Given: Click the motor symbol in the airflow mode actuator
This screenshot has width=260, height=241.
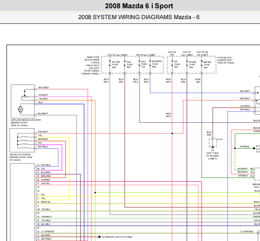Looking at the screenshot, I should pyautogui.click(x=20, y=110).
